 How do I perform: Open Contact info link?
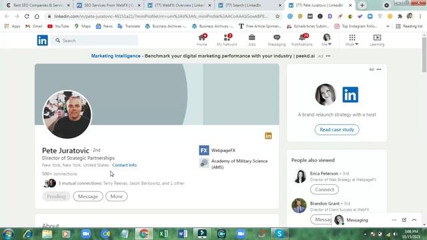click(125, 165)
